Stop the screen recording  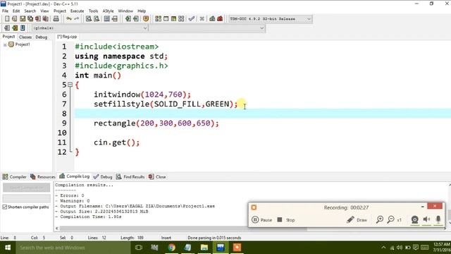(x=286, y=219)
